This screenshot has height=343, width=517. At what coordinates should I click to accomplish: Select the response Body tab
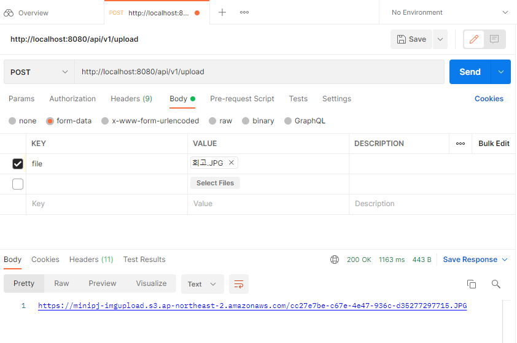pos(12,260)
